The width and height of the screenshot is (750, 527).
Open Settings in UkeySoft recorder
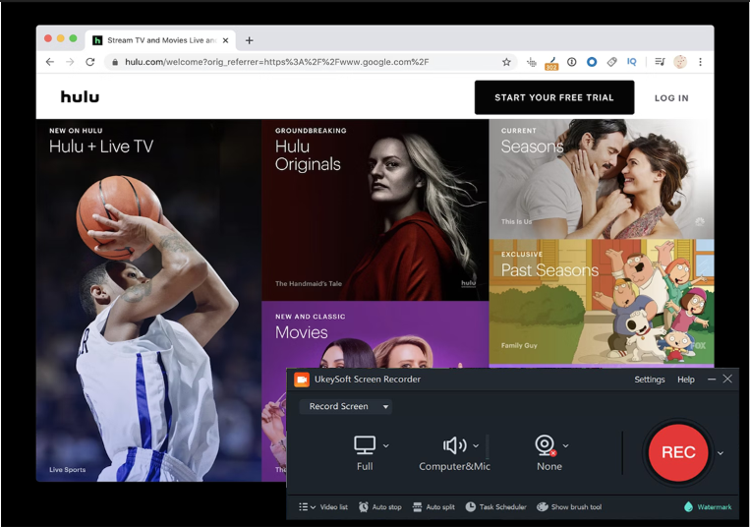(x=650, y=380)
